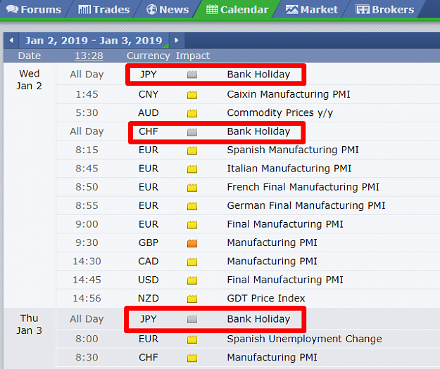Click the 8:00 time cell on Thursday
The height and width of the screenshot is (369, 440).
[x=87, y=339]
